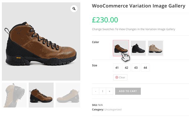Open the first gallery thumbnail of boot back

point(14,95)
